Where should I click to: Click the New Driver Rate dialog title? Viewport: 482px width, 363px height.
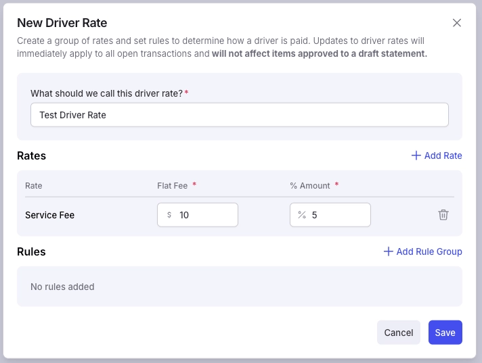point(62,23)
